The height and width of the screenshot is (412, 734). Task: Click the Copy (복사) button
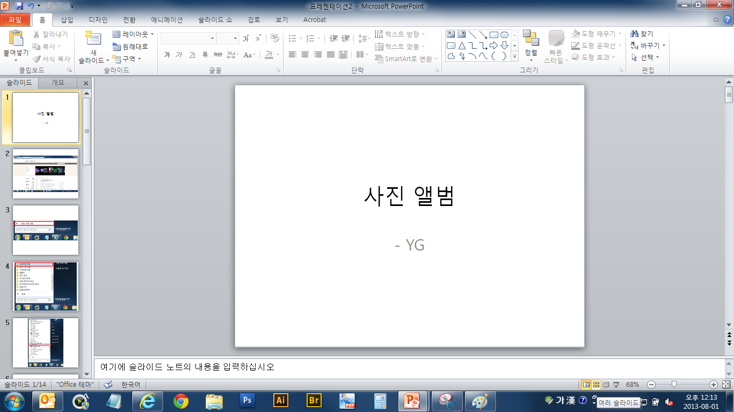pos(45,47)
